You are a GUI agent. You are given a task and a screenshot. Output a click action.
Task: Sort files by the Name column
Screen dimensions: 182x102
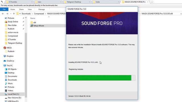[33, 18]
